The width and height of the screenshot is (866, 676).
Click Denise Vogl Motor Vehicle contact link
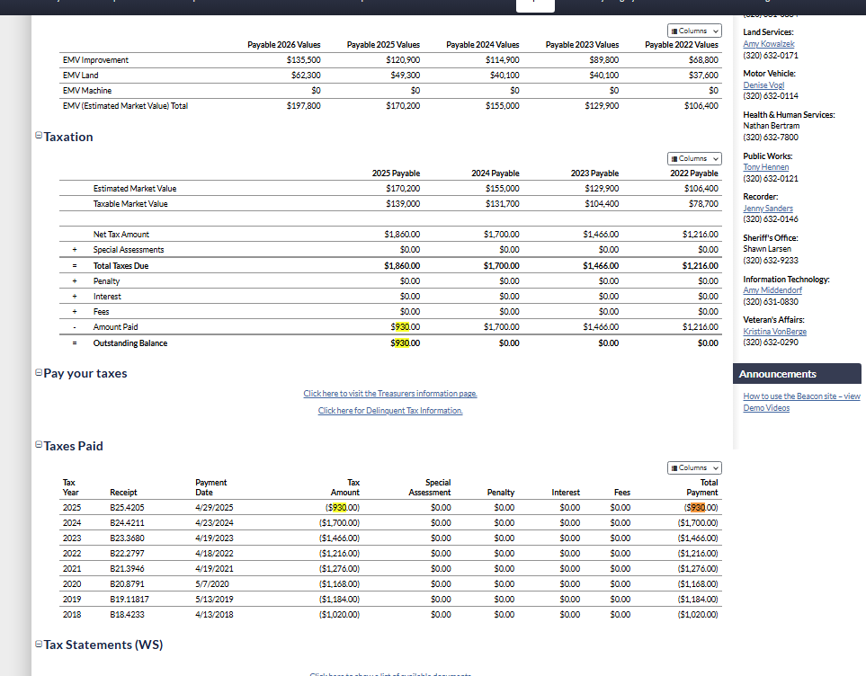tap(758, 85)
